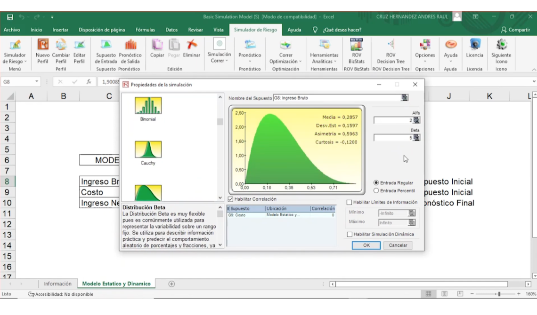Click OK in the simulation properties dialog
The width and height of the screenshot is (537, 315).
[x=366, y=245]
